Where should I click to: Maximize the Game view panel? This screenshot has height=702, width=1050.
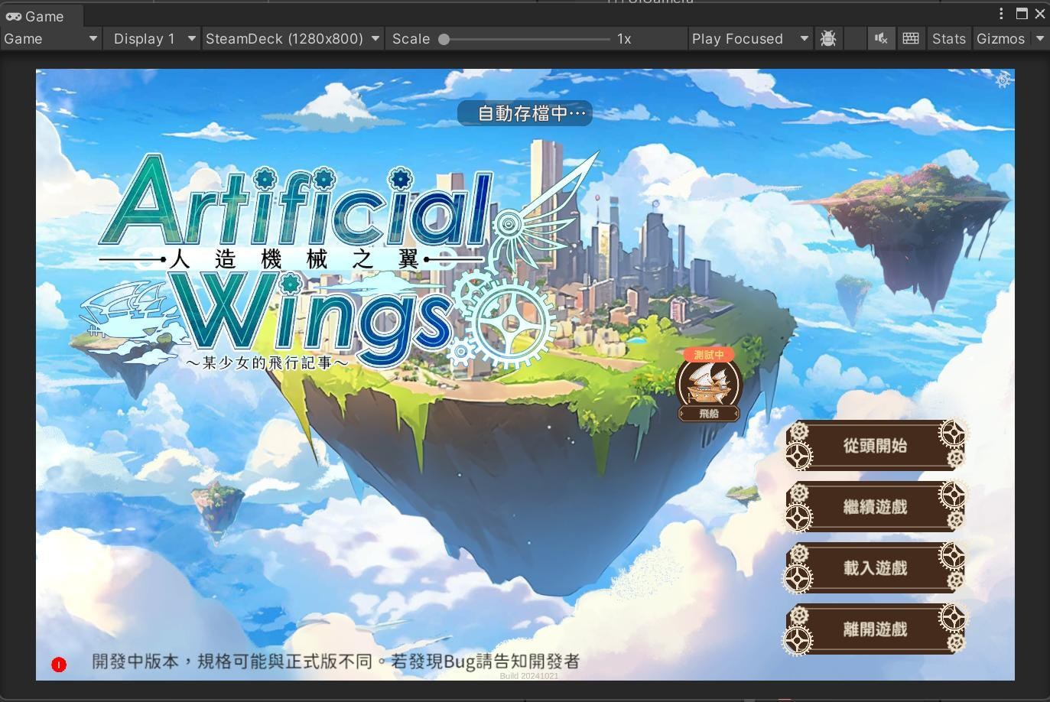[x=1022, y=14]
